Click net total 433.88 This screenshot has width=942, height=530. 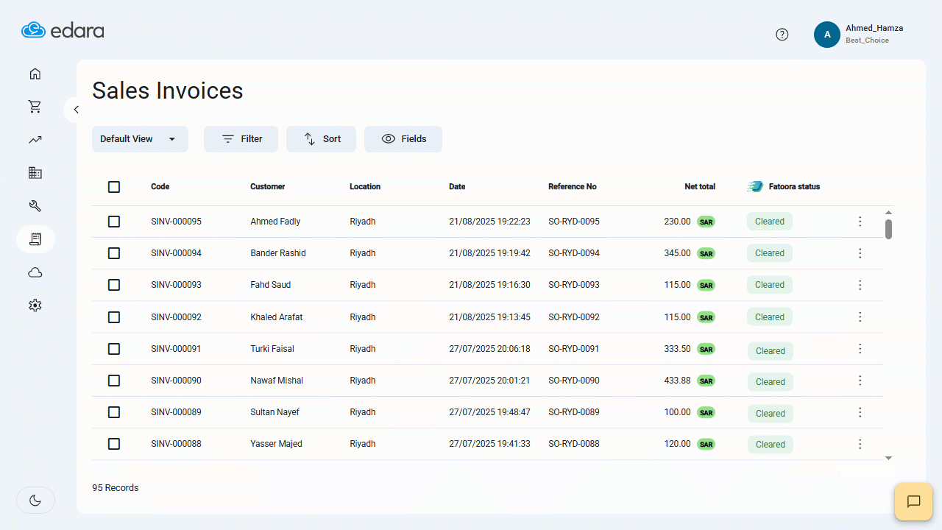click(x=677, y=381)
